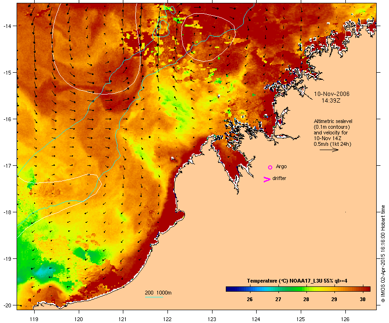Viewport: 389px width, 323px height.
Task: Click the '14:39Z' time label
Action: (331, 101)
